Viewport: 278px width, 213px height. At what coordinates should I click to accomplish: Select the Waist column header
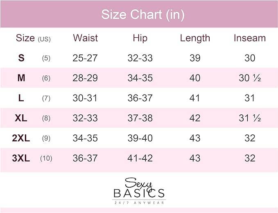[85, 38]
